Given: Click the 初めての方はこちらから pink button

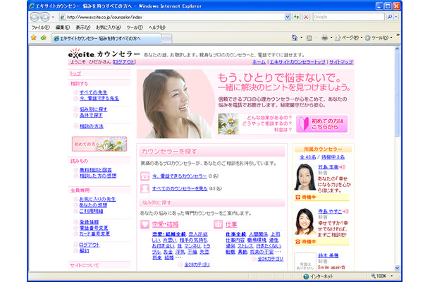Looking at the screenshot, I should click(321, 123).
